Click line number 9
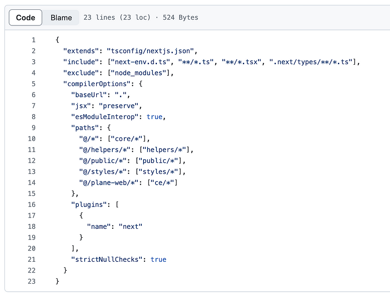 click(33, 128)
